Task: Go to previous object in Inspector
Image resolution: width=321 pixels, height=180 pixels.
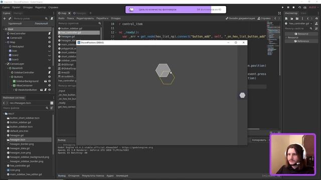Action: point(307,18)
